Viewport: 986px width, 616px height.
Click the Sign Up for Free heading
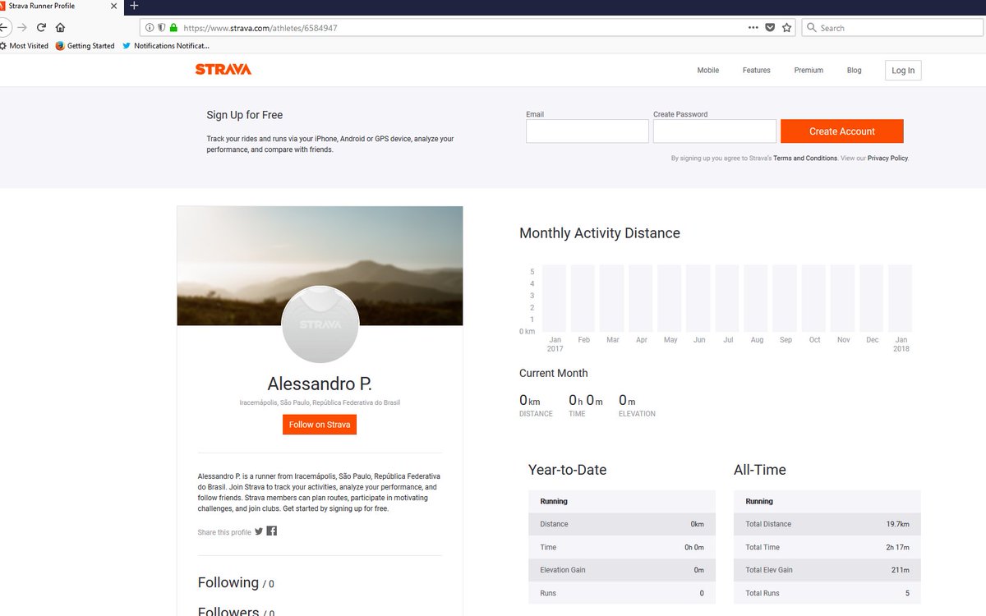[x=245, y=115]
